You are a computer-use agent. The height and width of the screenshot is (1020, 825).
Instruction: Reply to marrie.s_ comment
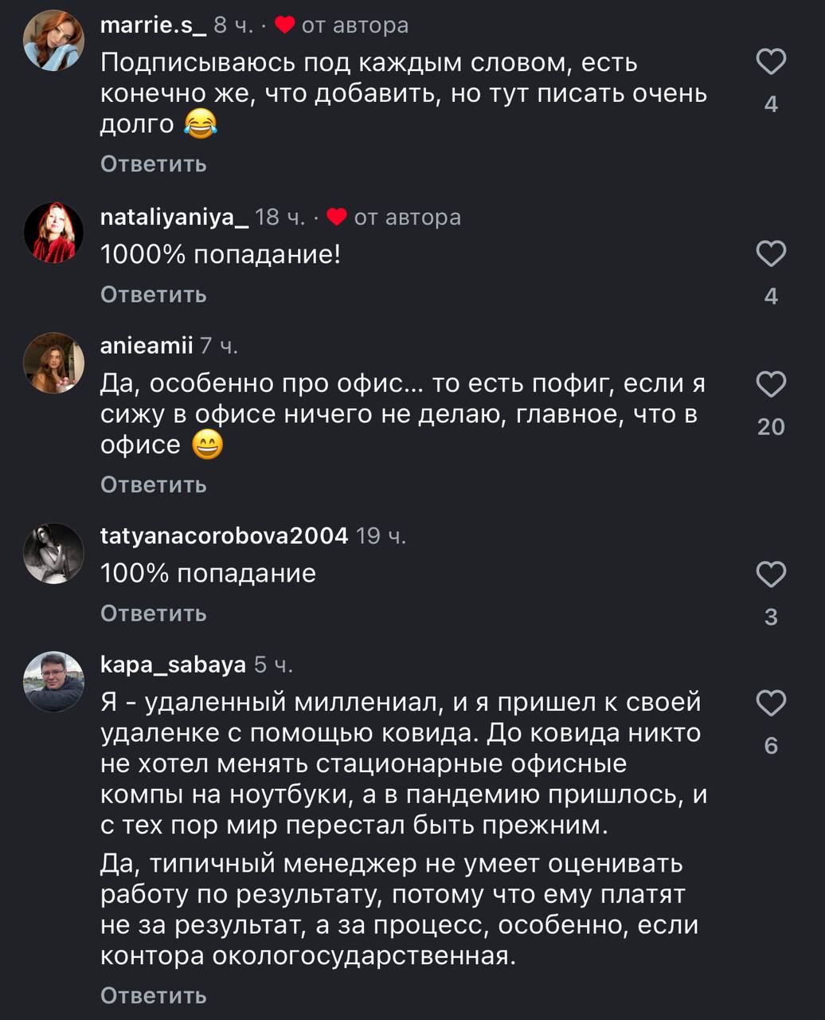[154, 164]
